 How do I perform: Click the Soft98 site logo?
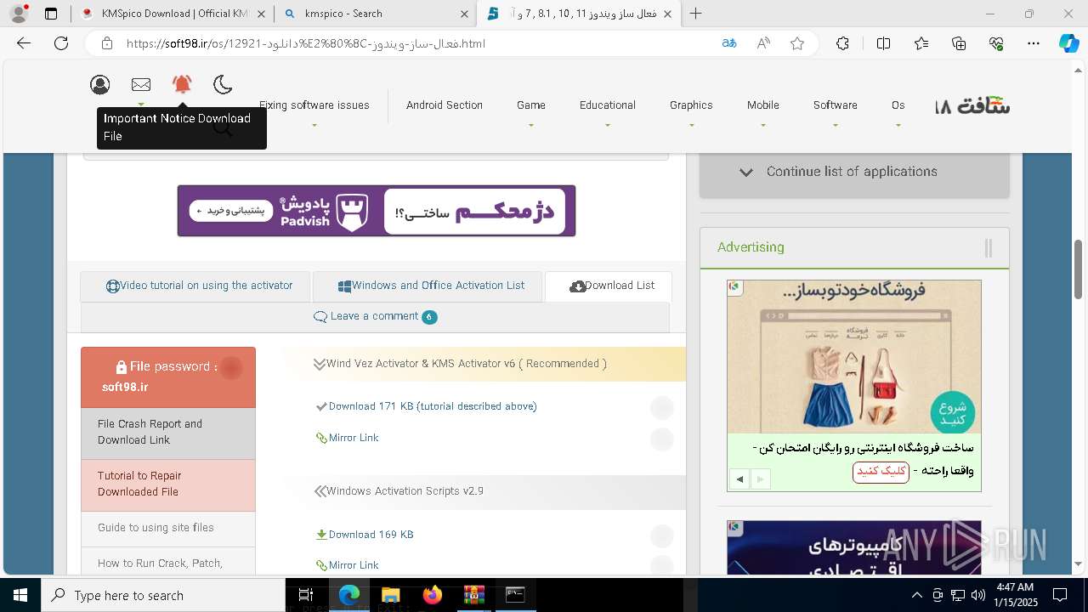pos(972,106)
